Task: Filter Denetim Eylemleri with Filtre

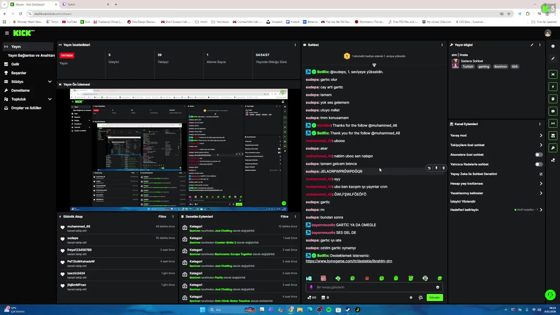Action: tap(284, 217)
